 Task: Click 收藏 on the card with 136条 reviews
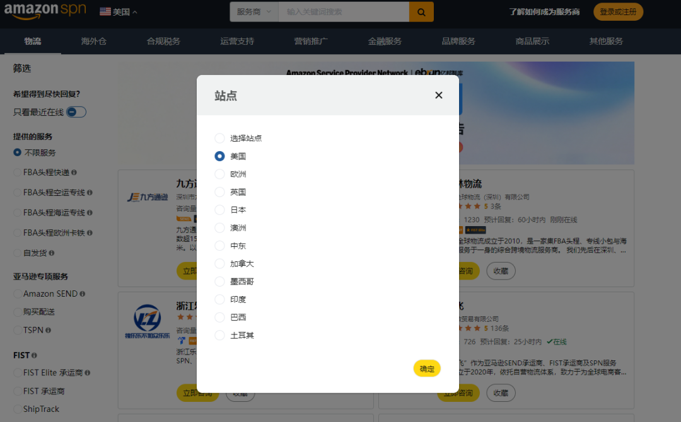501,393
